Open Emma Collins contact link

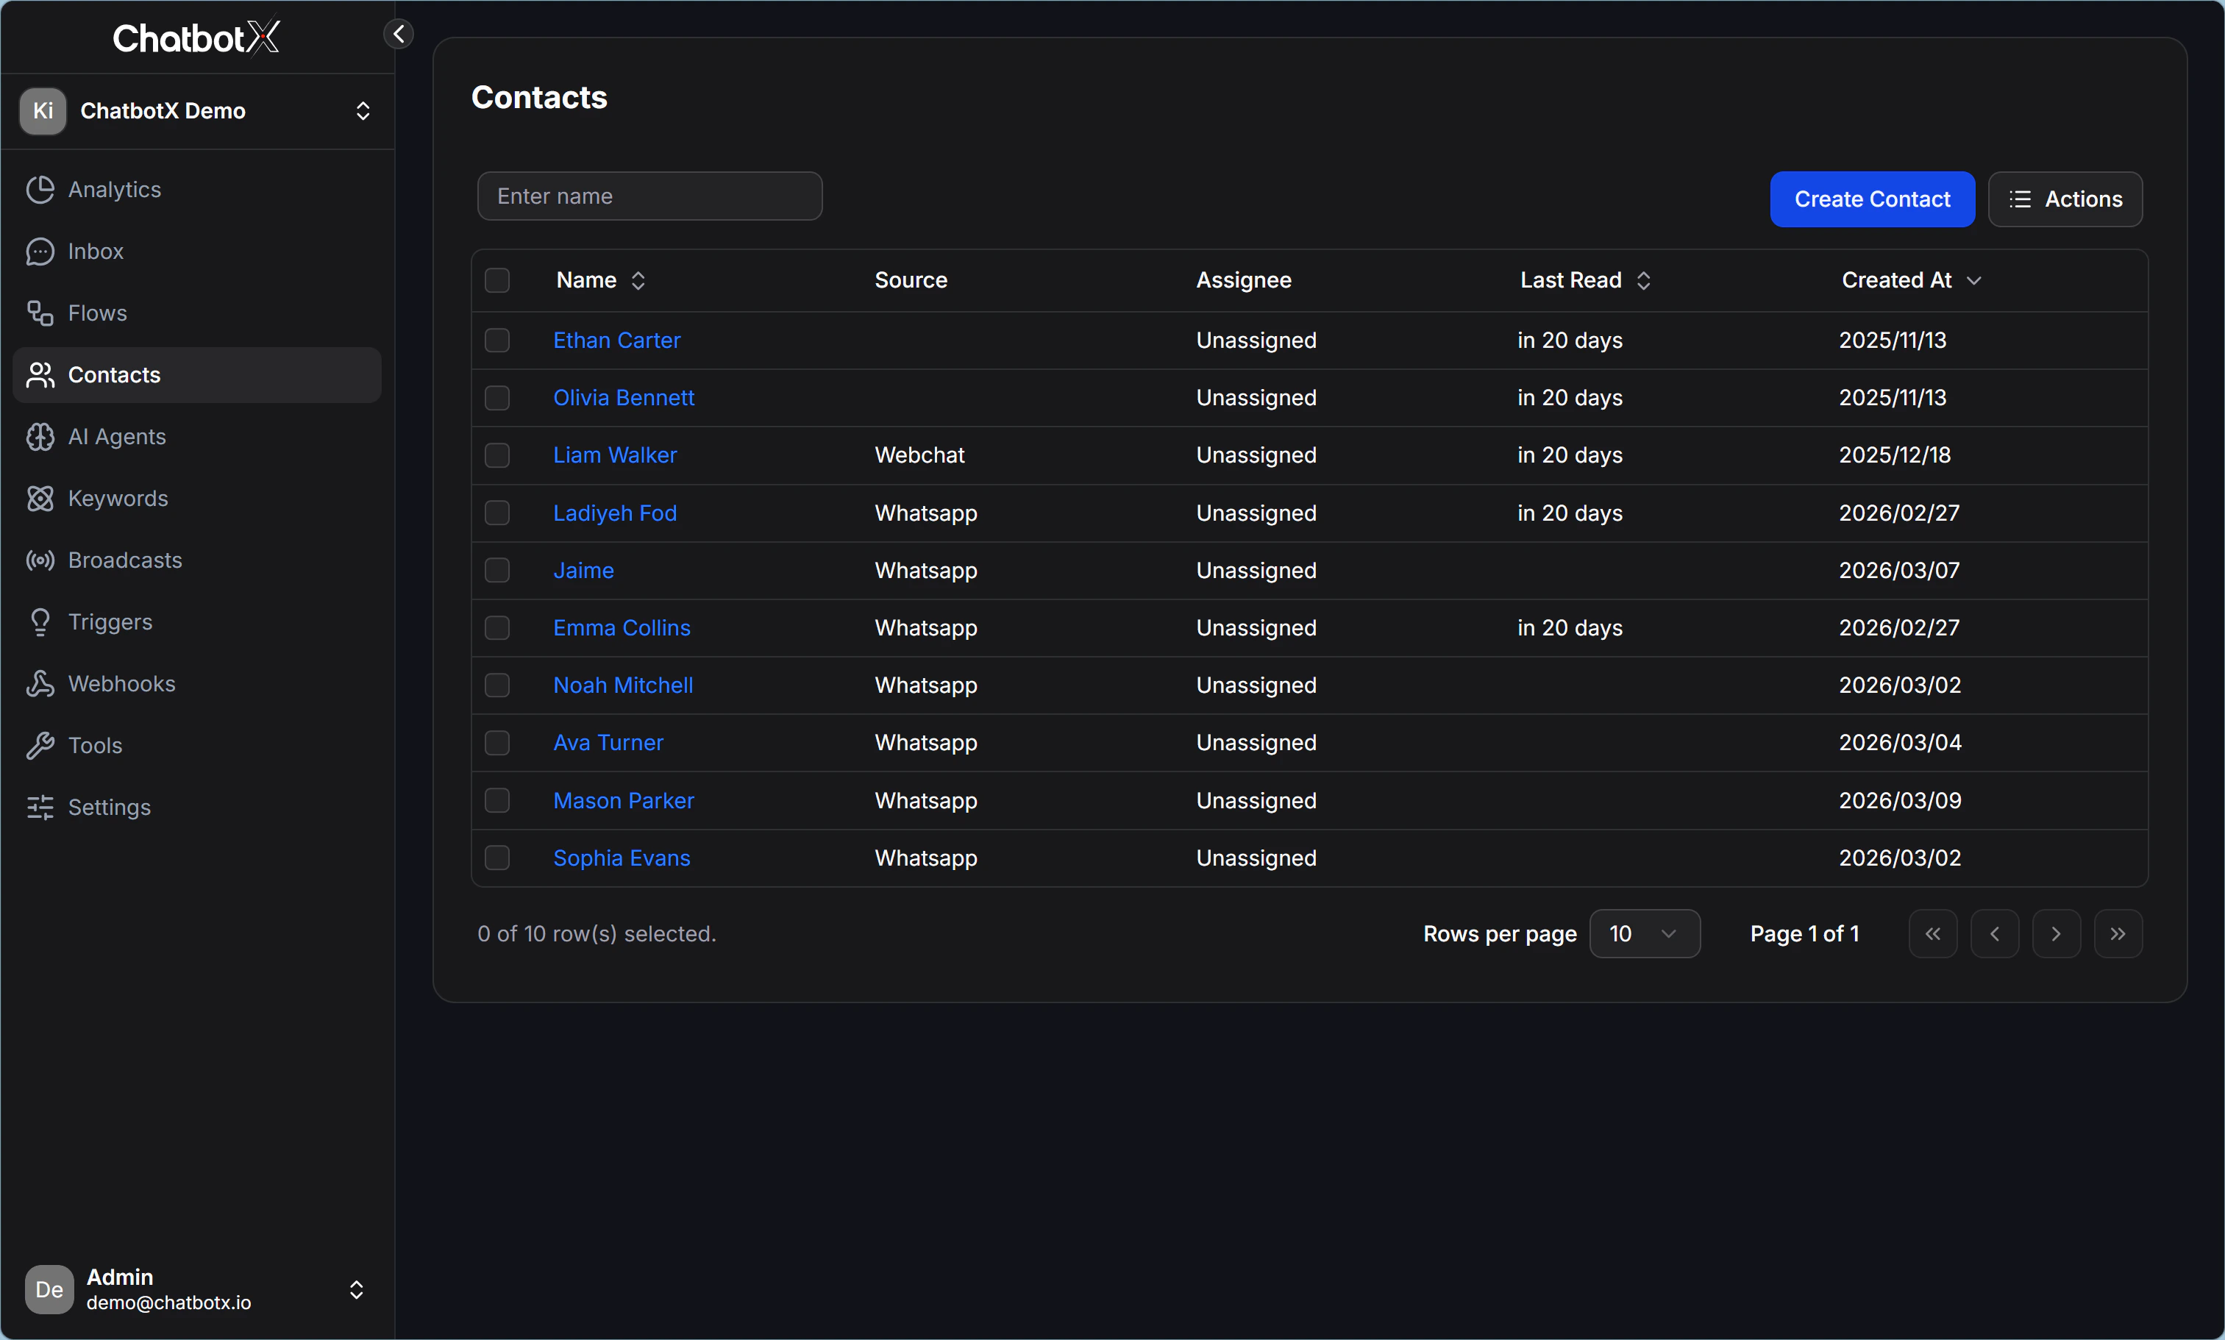coord(622,627)
